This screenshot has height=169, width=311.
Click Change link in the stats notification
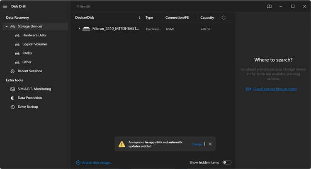197,144
